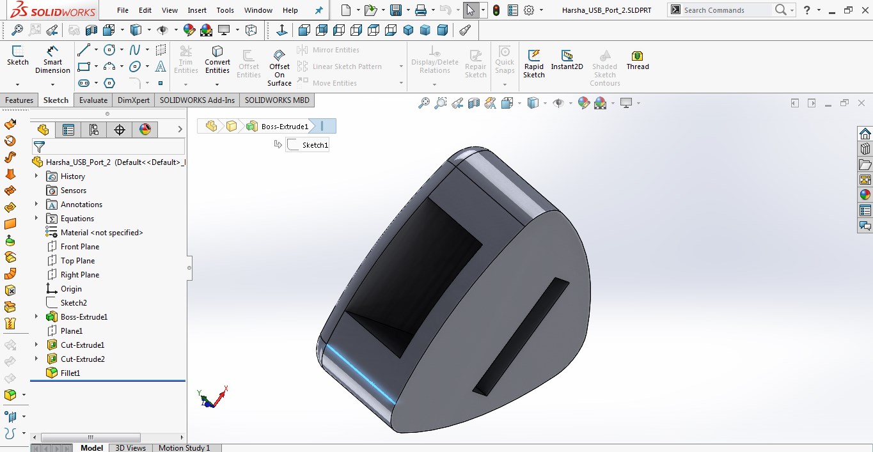Viewport: 873px width, 452px height.
Task: Open the Insert menu
Action: coord(197,10)
